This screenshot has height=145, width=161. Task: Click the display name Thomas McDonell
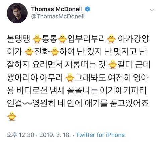click(x=57, y=9)
